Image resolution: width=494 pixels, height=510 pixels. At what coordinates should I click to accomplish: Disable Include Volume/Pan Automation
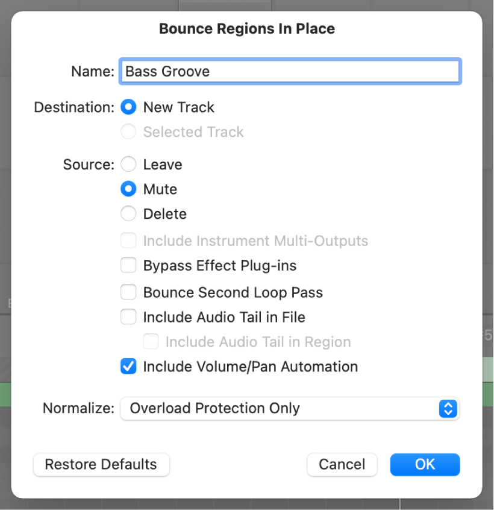click(x=128, y=367)
